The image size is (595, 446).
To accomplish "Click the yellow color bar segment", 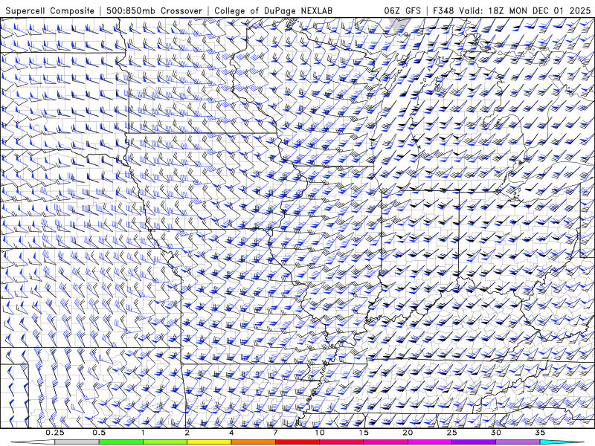I will pos(209,442).
